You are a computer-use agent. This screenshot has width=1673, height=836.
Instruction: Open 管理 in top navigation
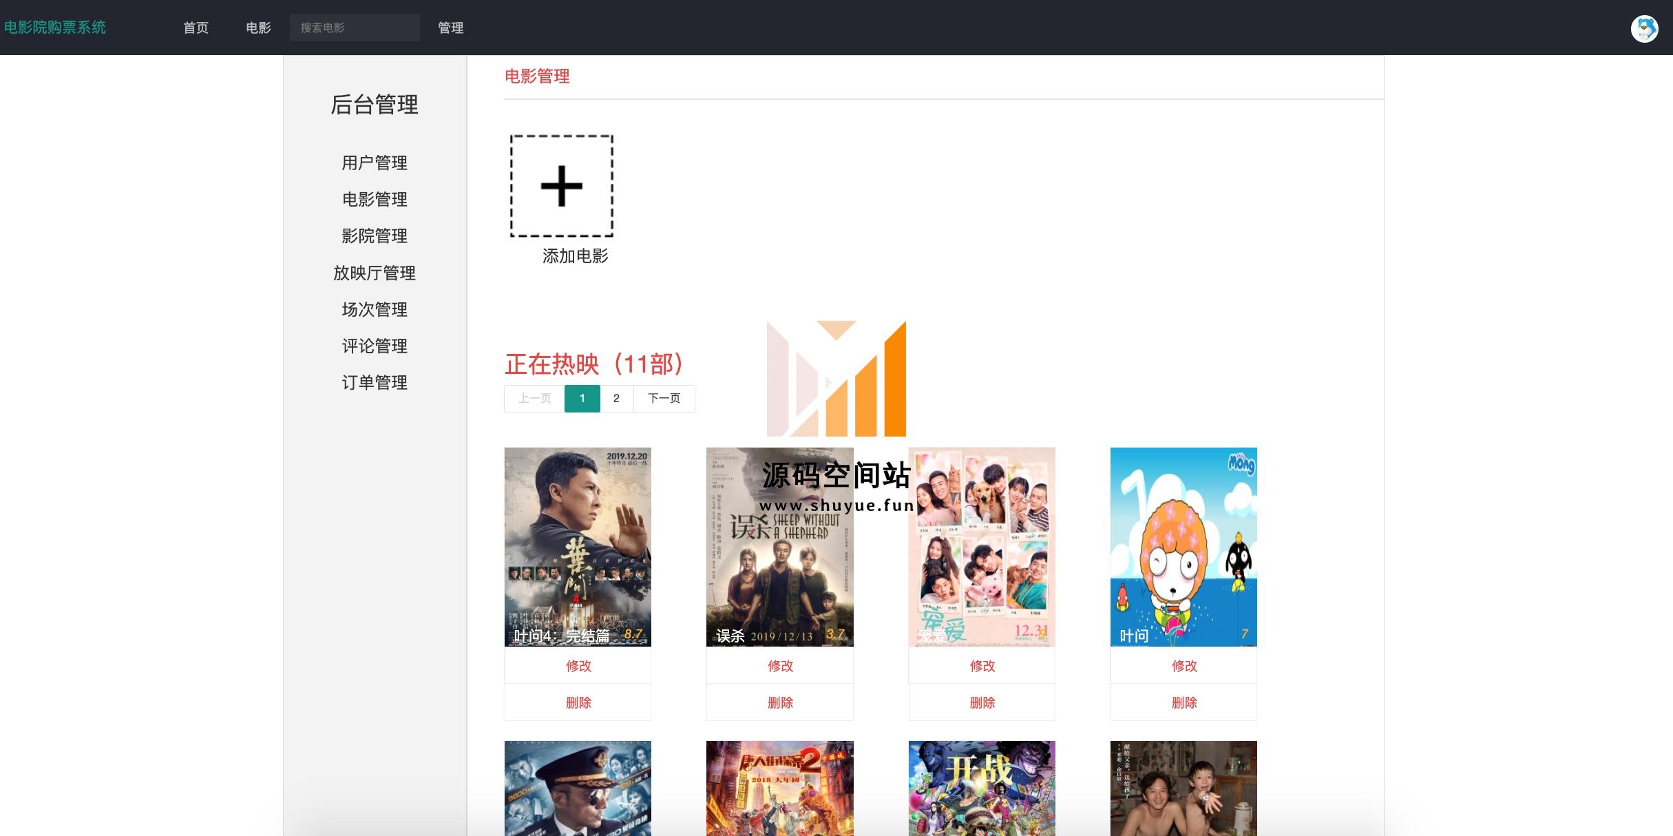coord(450,28)
